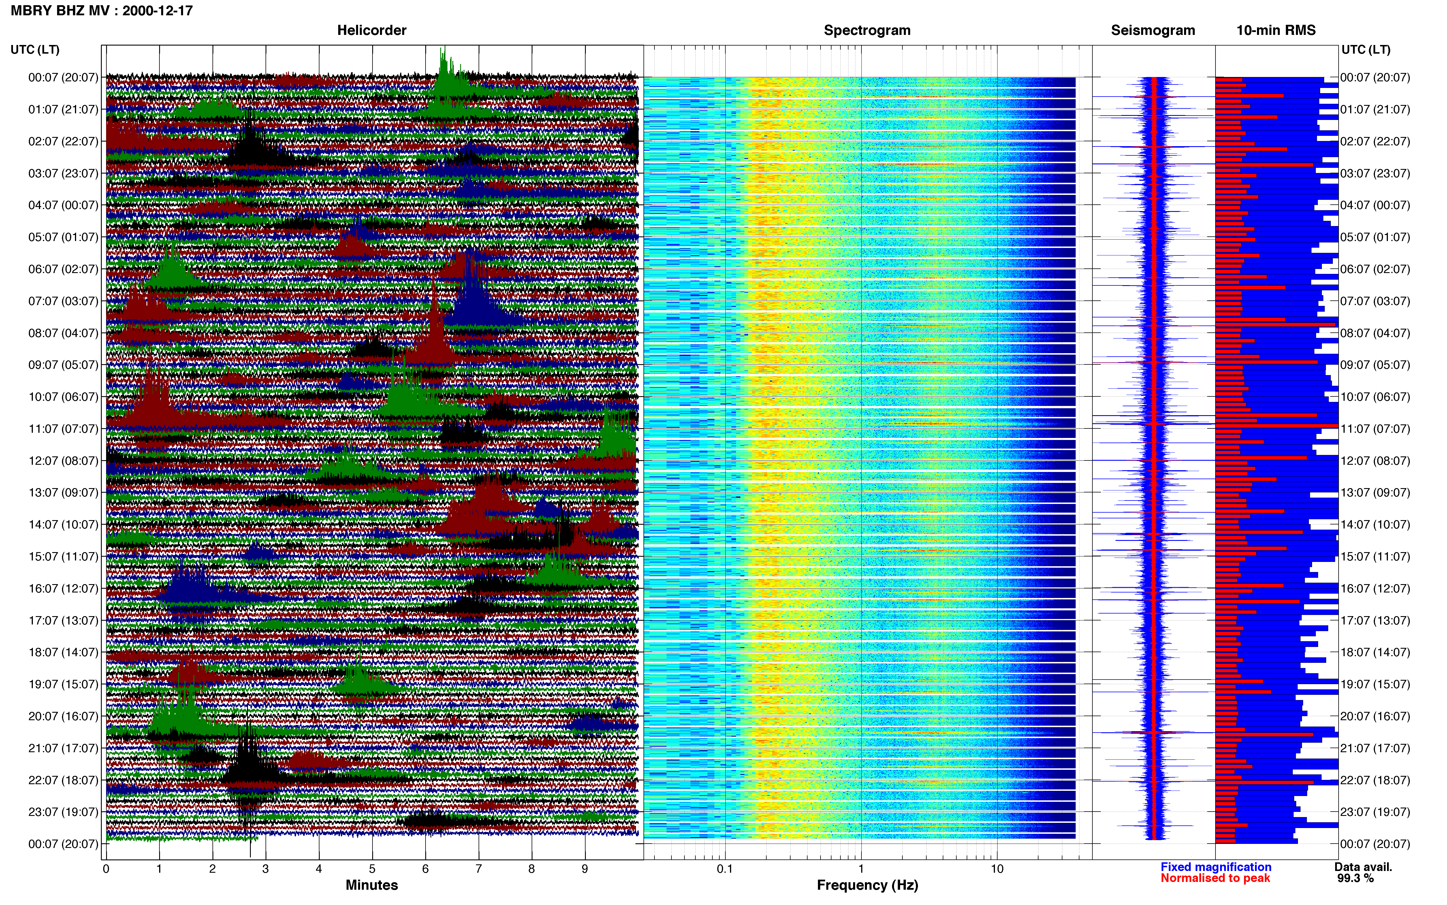Click the right 'UTC (LT)' axis label
Screen dimensions: 1447x905
[1366, 50]
